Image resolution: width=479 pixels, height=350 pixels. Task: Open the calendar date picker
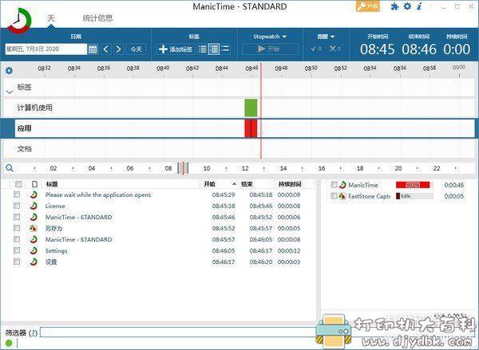[93, 49]
